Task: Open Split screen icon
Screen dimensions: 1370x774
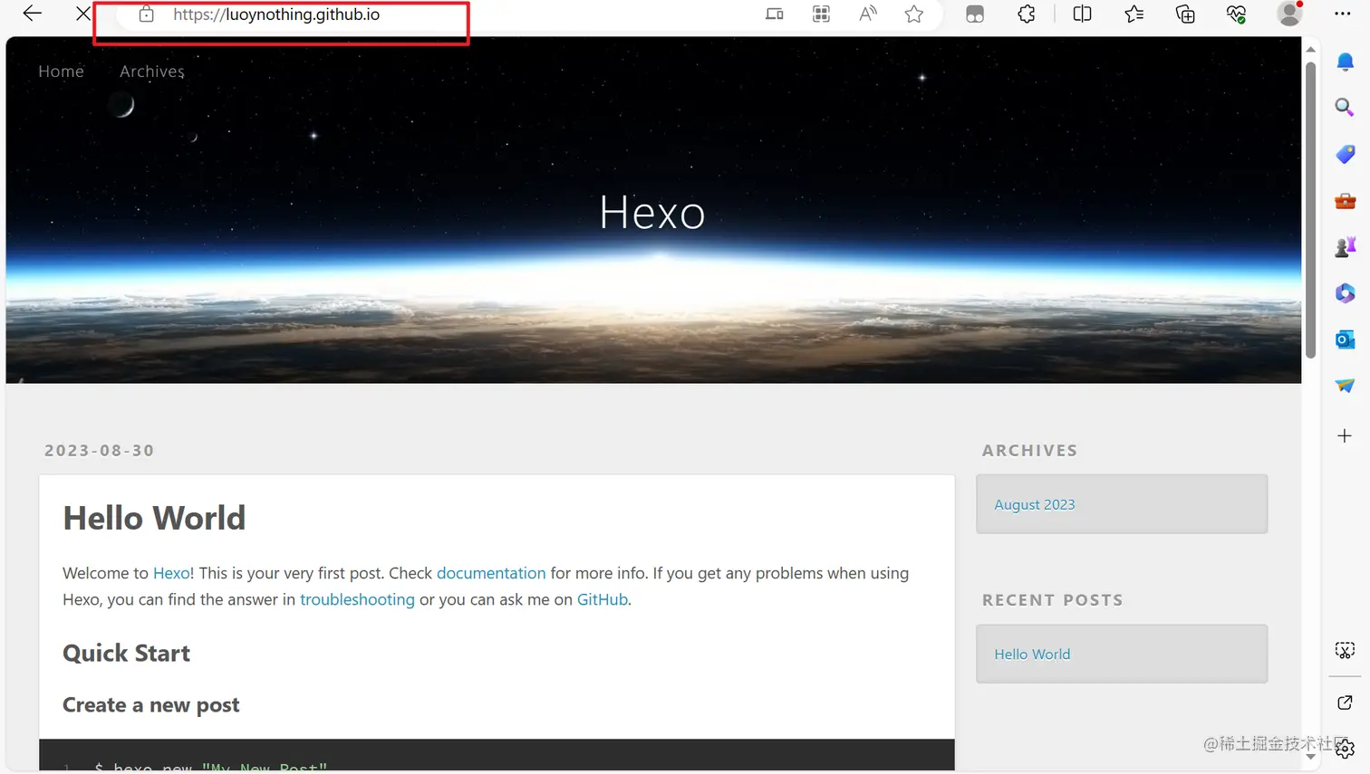Action: [x=1082, y=14]
